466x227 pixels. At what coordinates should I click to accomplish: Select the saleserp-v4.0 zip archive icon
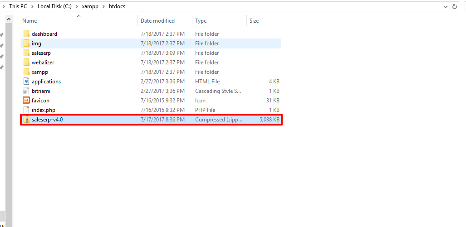click(x=26, y=120)
